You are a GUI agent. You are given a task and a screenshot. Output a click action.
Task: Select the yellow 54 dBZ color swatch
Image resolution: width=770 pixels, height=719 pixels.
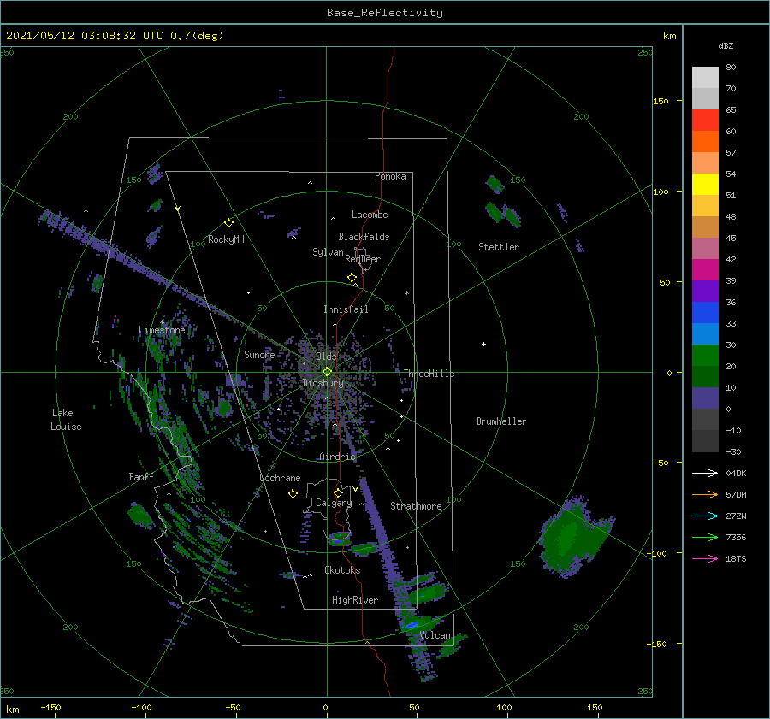(x=705, y=184)
